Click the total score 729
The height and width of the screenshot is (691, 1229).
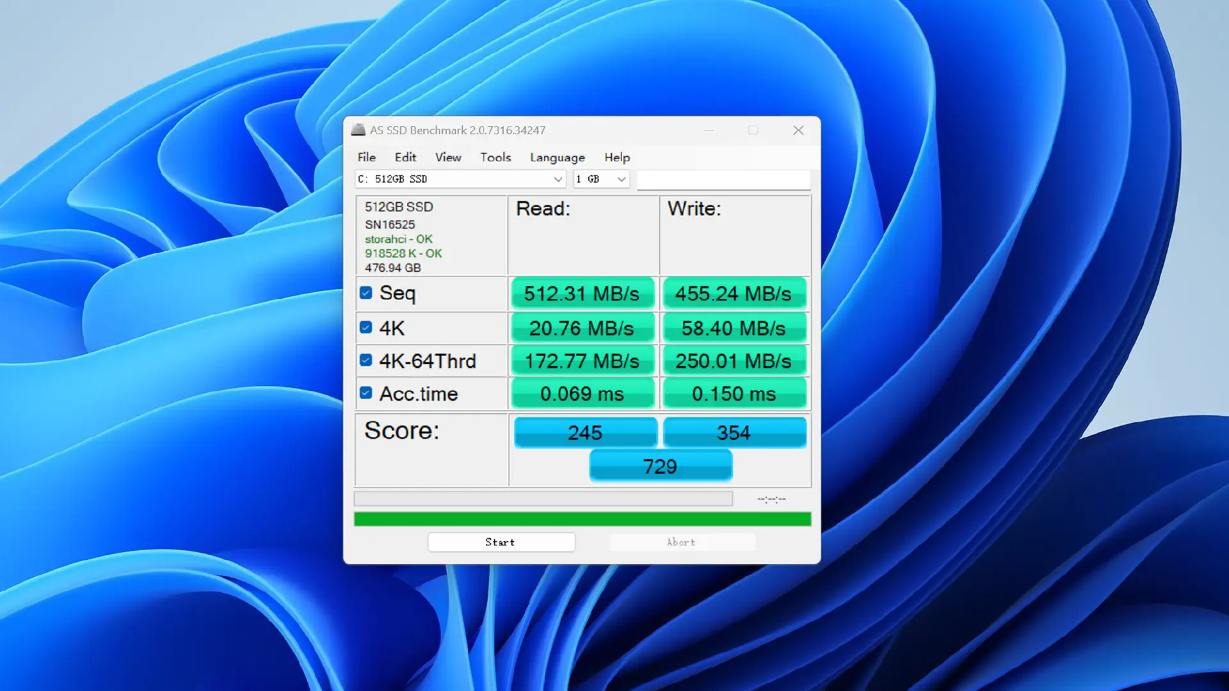coord(661,466)
